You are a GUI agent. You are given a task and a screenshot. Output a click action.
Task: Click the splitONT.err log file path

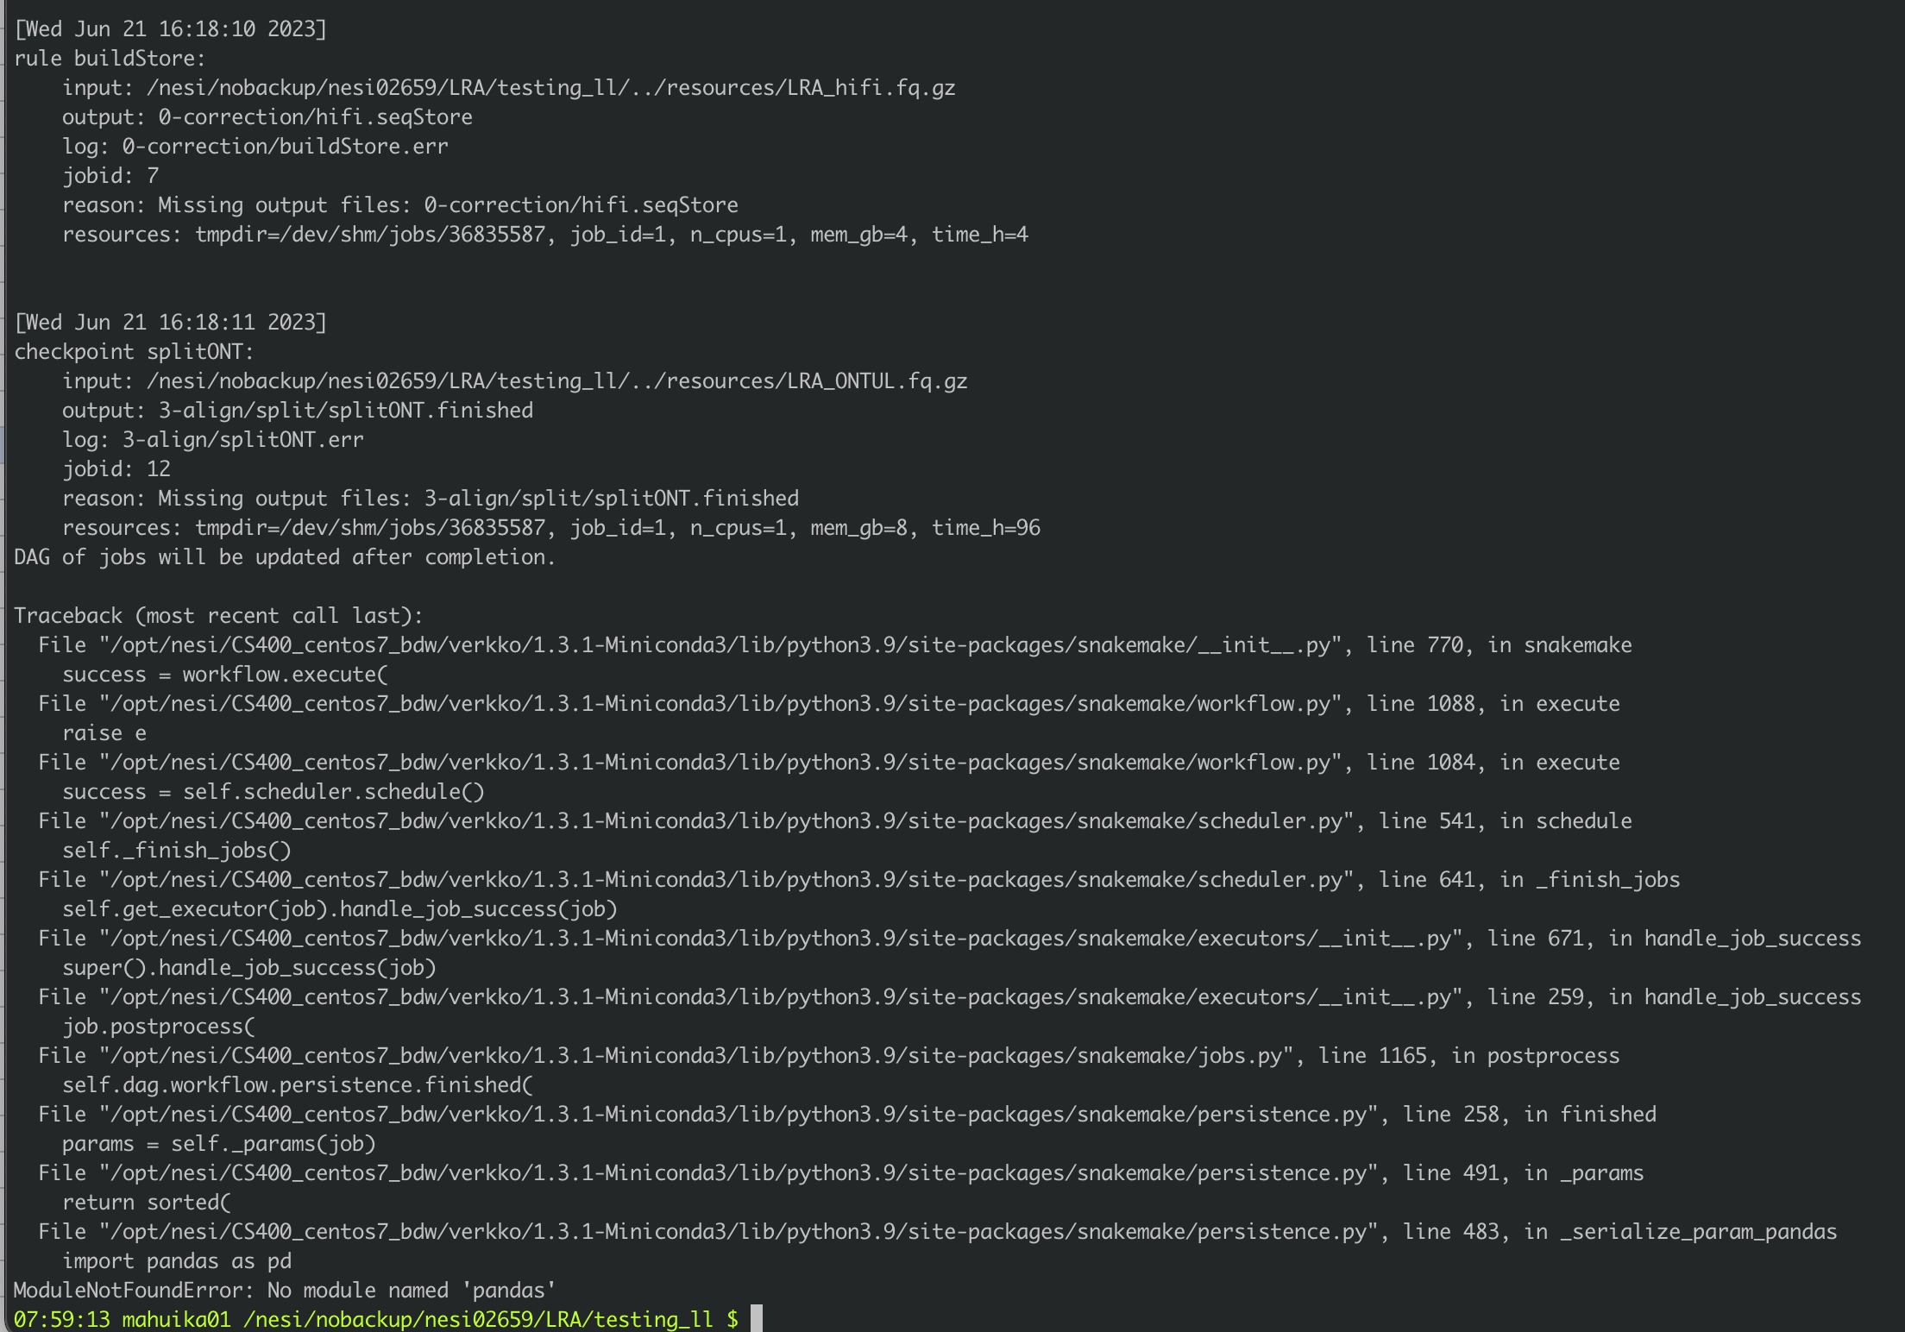[242, 438]
